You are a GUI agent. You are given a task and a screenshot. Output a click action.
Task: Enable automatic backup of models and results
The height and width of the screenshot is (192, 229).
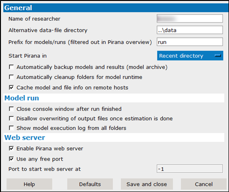click(x=11, y=67)
